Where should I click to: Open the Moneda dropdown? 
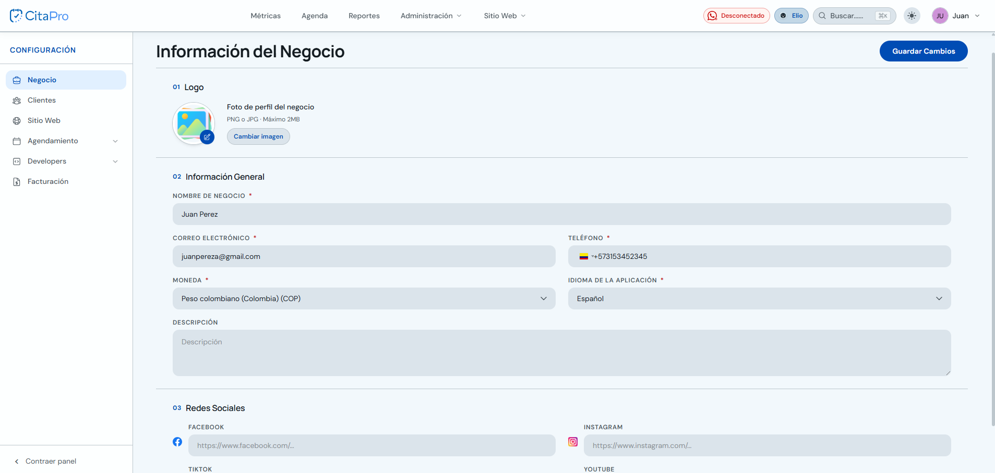364,298
